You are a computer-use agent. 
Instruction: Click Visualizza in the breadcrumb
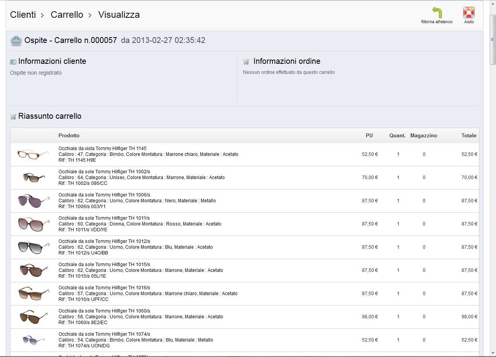[119, 15]
